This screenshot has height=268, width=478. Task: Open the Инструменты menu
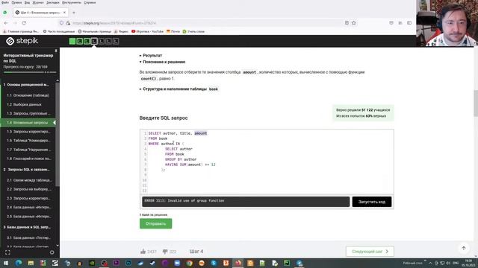tap(72, 2)
